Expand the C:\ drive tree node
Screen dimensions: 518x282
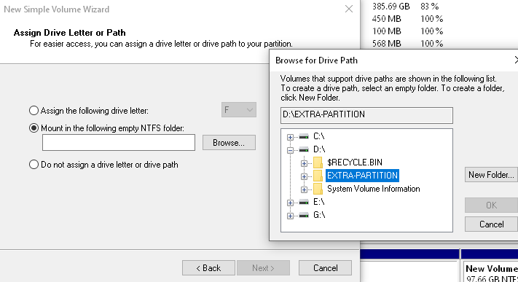coord(290,137)
